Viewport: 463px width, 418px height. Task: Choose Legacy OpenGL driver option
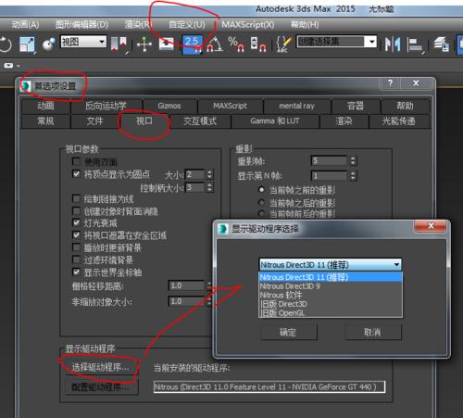click(x=331, y=312)
